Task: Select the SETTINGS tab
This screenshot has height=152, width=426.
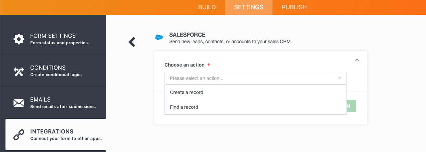Action: point(249,7)
